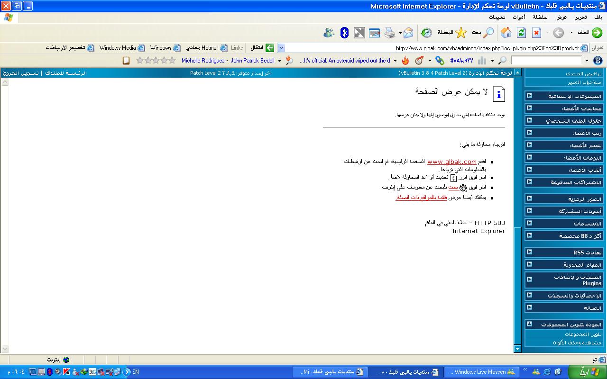Click the Bluetooth toolbar icon
This screenshot has height=379, width=607.
(x=345, y=33)
